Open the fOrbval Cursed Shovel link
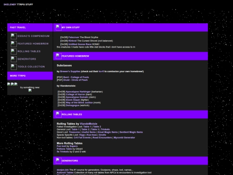This screenshot has width=233, height=175. coord(72,41)
